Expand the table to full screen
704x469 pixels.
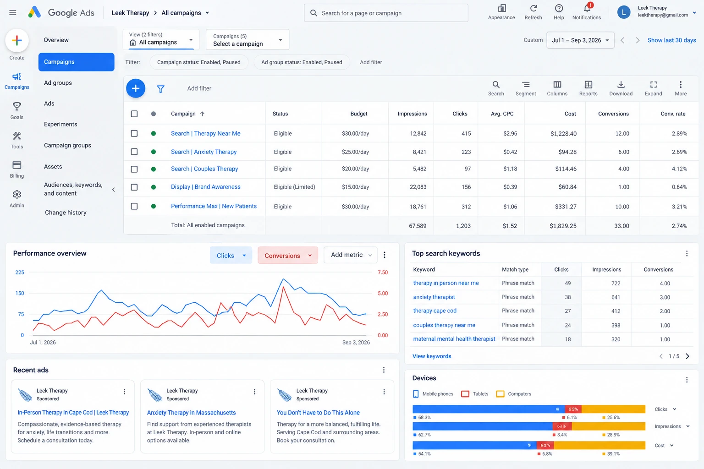point(654,88)
